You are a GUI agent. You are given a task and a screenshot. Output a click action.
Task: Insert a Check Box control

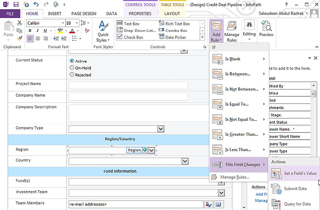(130, 37)
